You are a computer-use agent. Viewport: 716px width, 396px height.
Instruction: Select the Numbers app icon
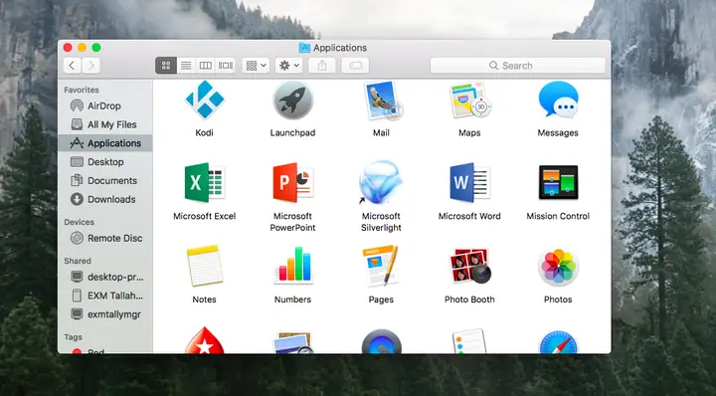(x=292, y=266)
